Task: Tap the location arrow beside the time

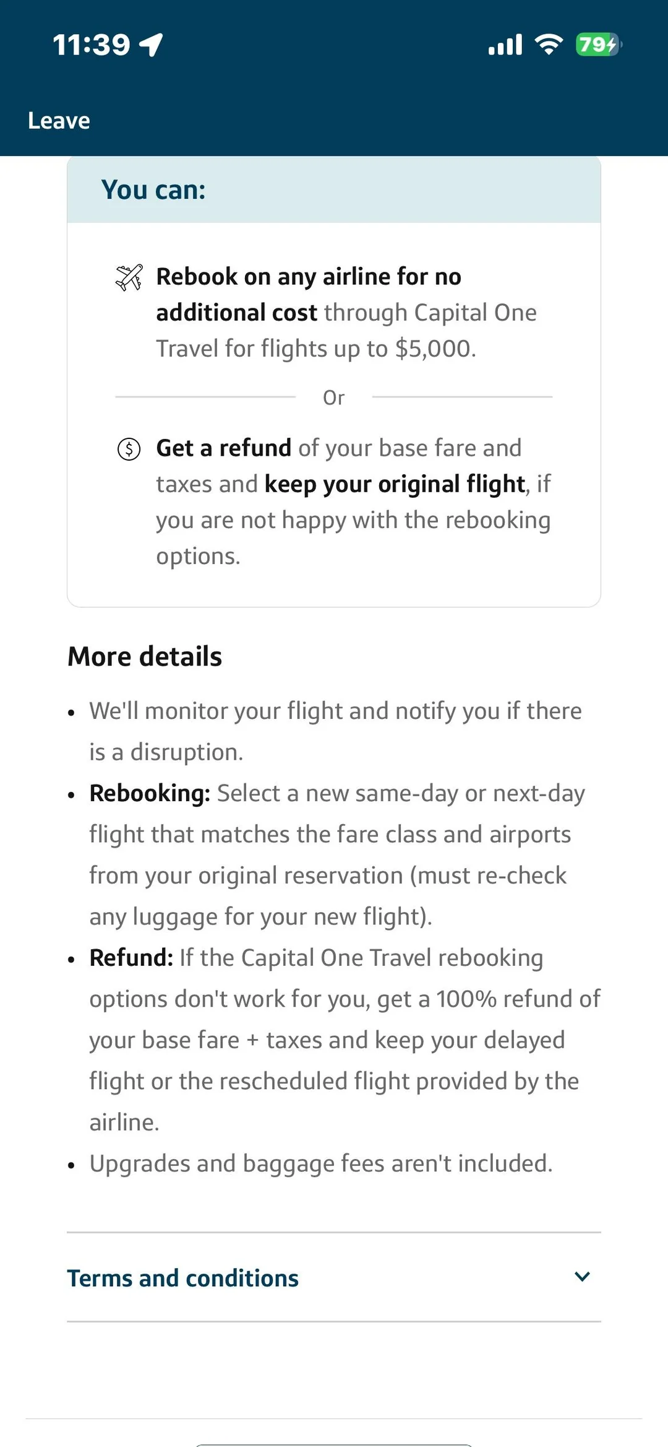Action: [151, 45]
